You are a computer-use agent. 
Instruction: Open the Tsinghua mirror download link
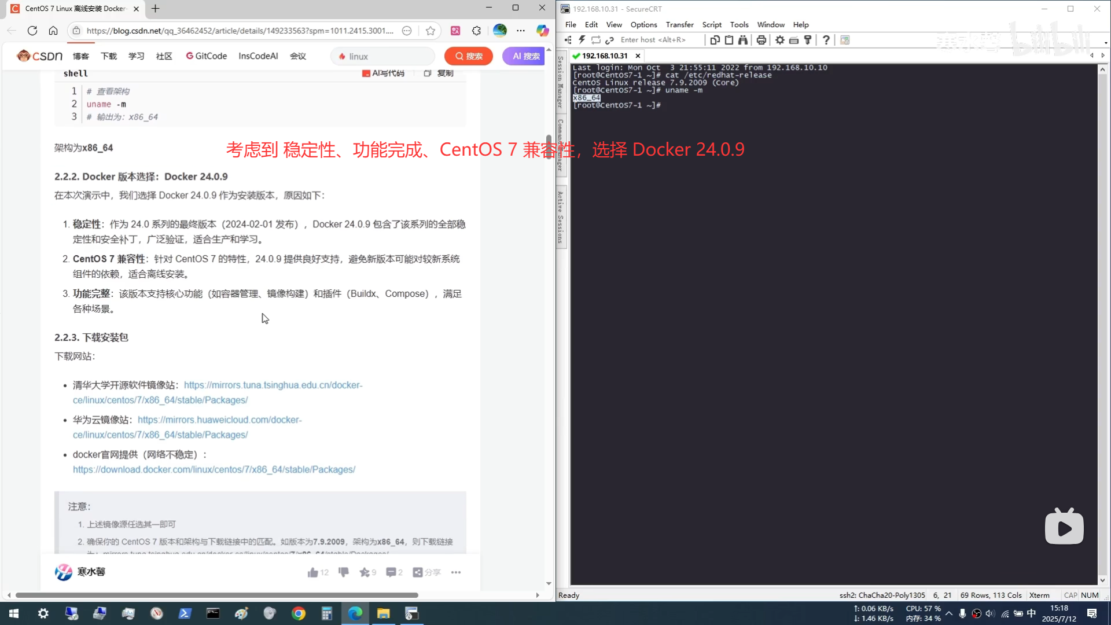273,385
